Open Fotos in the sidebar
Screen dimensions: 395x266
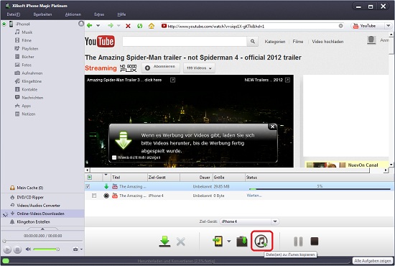(x=27, y=65)
